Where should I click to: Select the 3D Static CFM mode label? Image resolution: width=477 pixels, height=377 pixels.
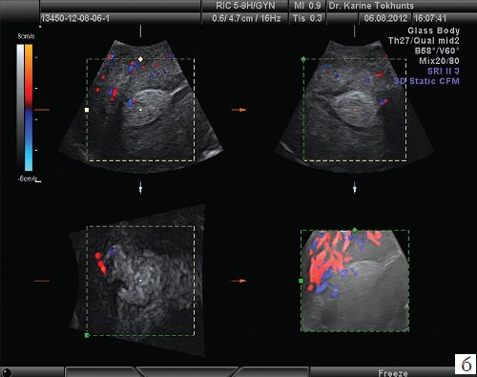426,81
